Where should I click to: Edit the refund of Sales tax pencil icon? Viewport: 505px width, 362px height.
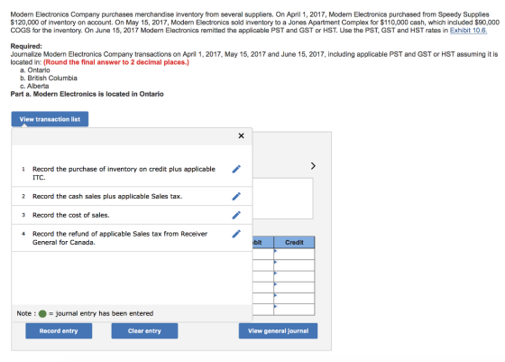236,234
